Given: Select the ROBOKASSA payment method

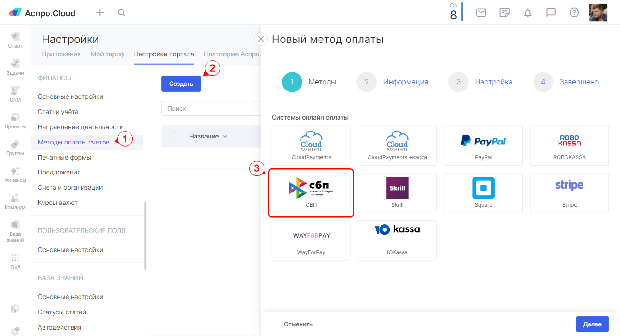Looking at the screenshot, I should 569,145.
